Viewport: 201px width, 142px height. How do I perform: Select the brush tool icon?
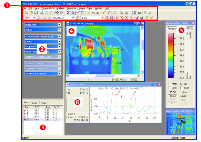109,13
